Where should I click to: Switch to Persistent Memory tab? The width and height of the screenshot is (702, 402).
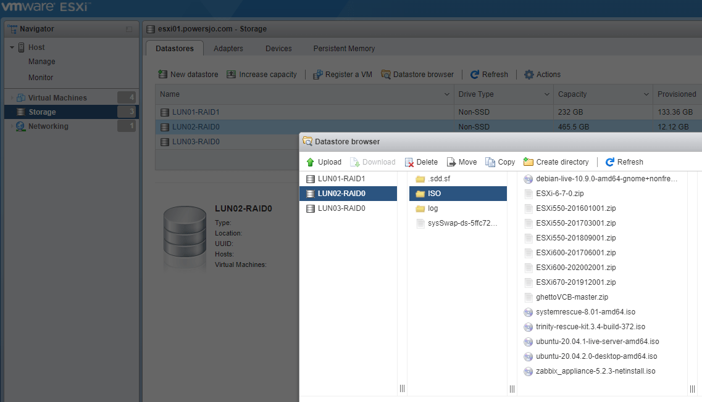pos(344,48)
